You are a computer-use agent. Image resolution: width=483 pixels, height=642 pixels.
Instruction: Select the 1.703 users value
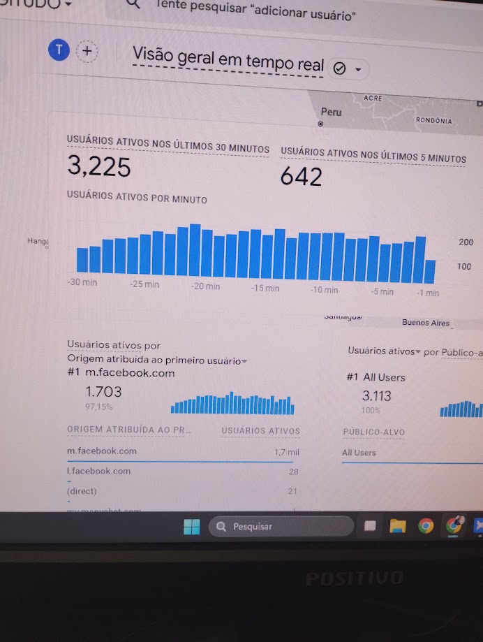103,392
